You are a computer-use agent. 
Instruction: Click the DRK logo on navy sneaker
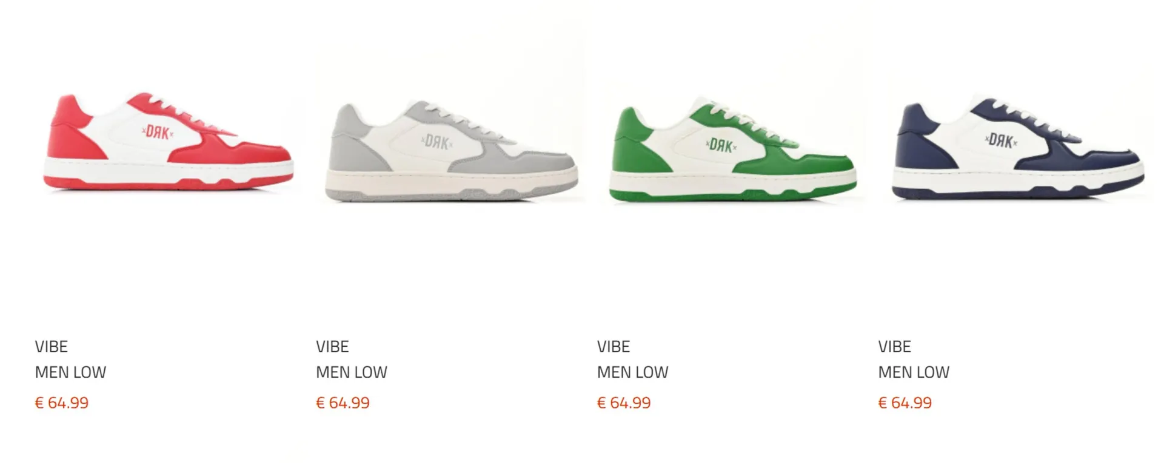[x=1001, y=141]
